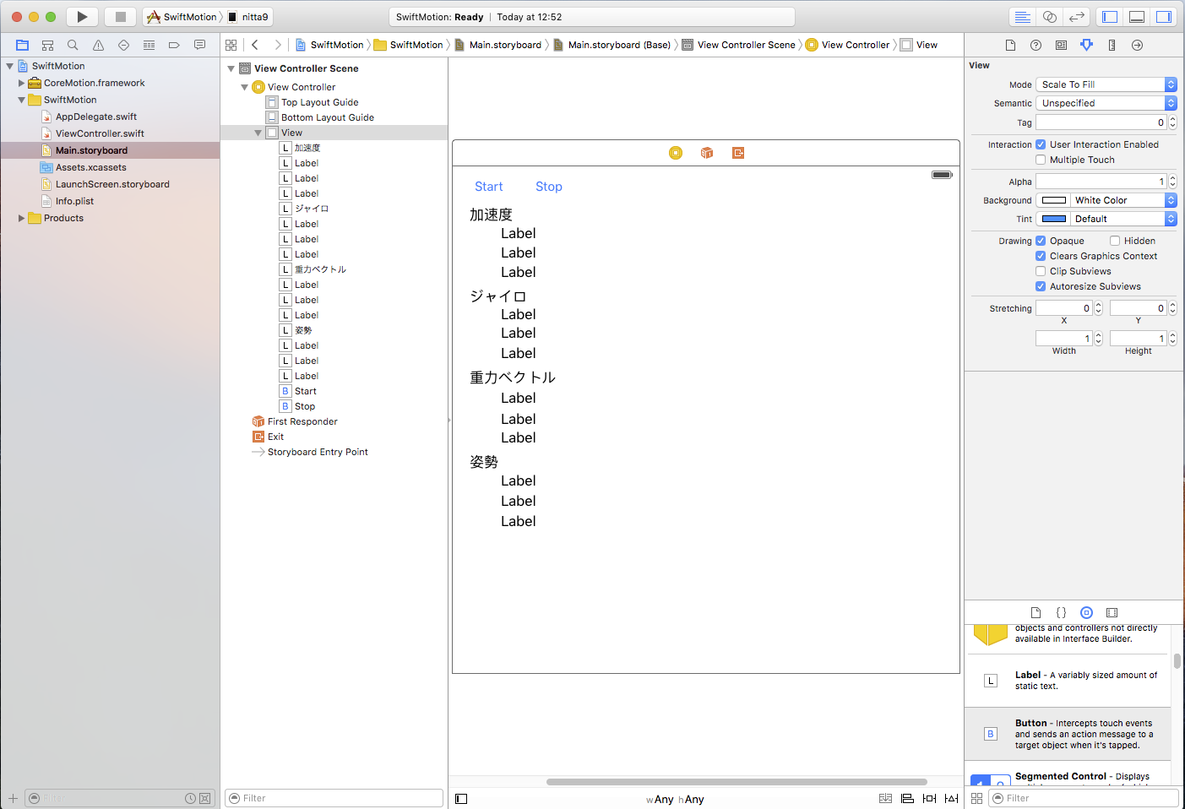This screenshot has width=1185, height=809.
Task: Show the Attributes inspector
Action: pyautogui.click(x=1086, y=45)
